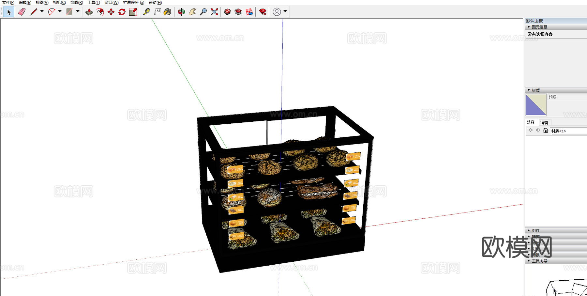Open the 视图(V) menu
The image size is (587, 296).
[x=42, y=3]
